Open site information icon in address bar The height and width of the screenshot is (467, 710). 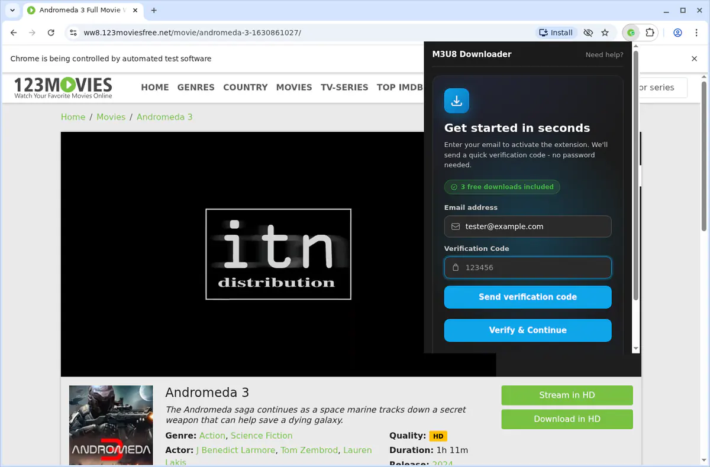pyautogui.click(x=73, y=33)
